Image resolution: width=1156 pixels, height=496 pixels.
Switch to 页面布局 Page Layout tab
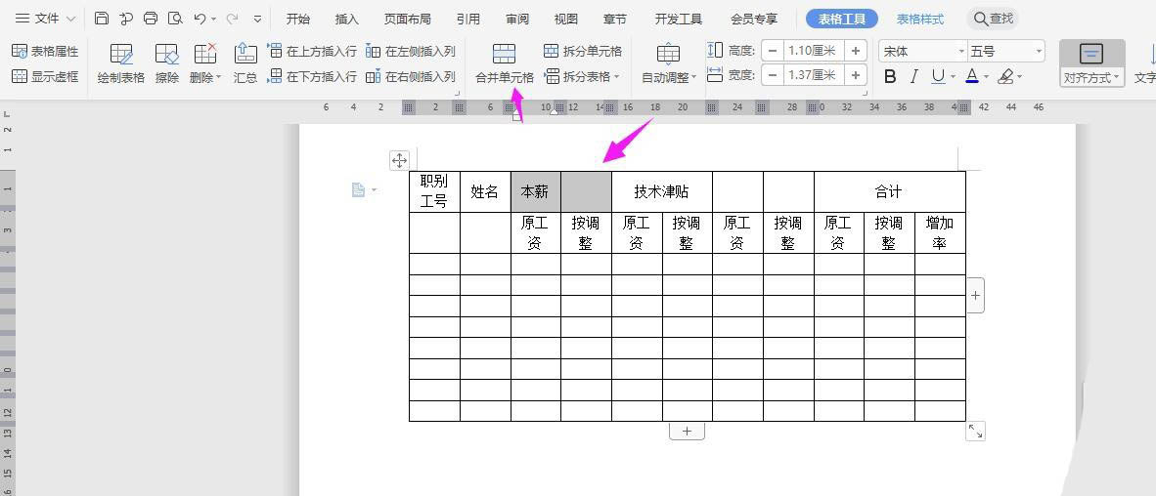pyautogui.click(x=407, y=20)
